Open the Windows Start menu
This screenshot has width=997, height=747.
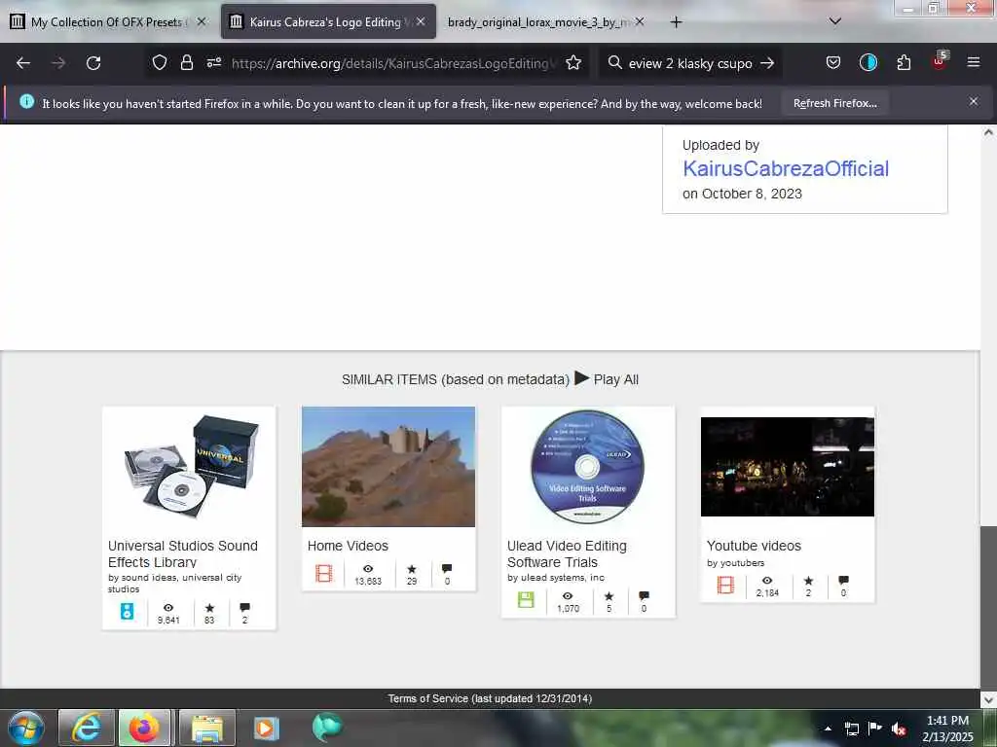tap(26, 728)
